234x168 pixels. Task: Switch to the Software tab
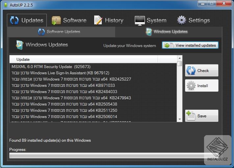coord(69,20)
